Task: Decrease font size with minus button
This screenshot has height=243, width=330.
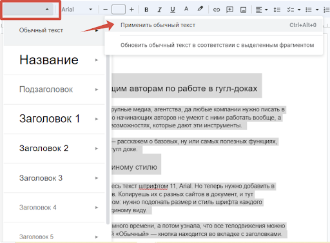Action: [x=105, y=10]
